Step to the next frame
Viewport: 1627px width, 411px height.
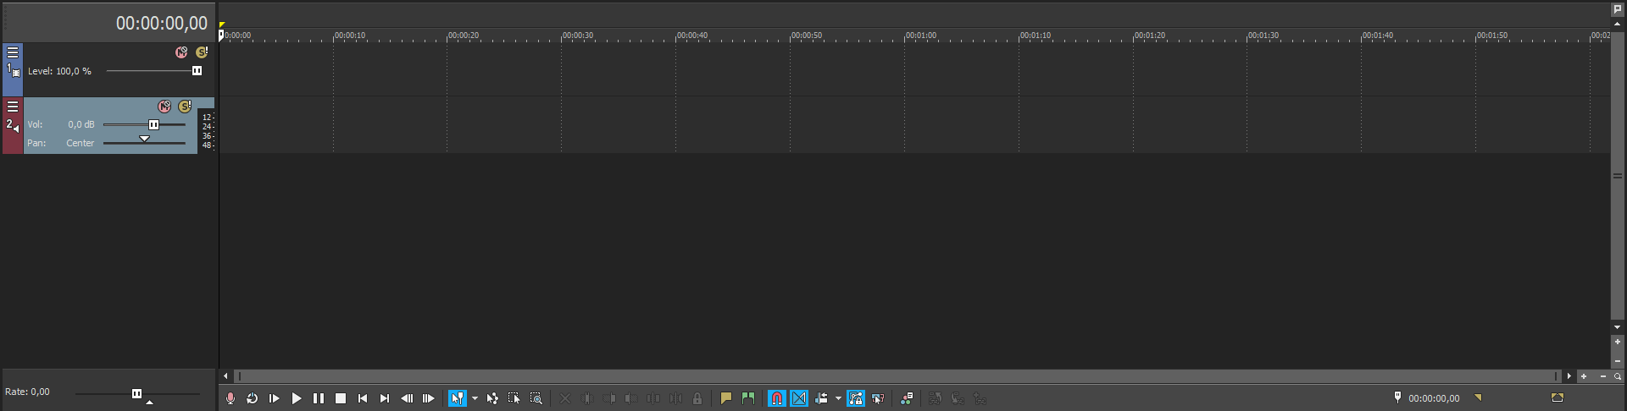(x=429, y=398)
